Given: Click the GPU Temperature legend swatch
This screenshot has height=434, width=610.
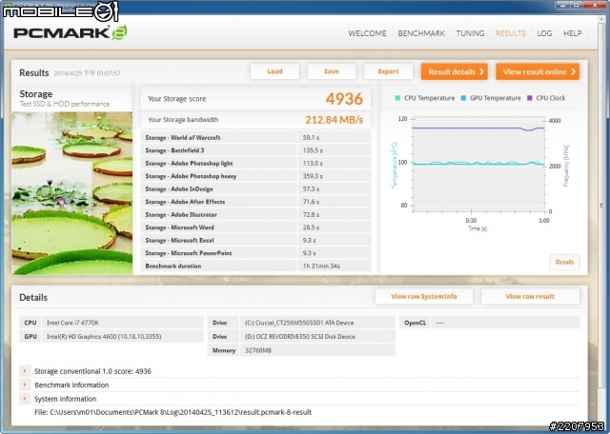Looking at the screenshot, I should point(463,98).
